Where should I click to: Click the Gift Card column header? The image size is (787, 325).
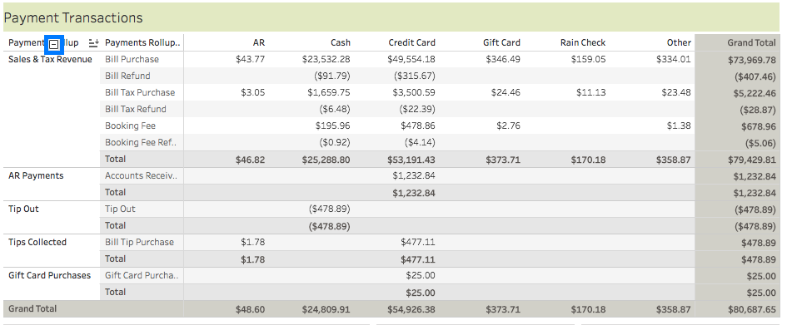(x=501, y=42)
